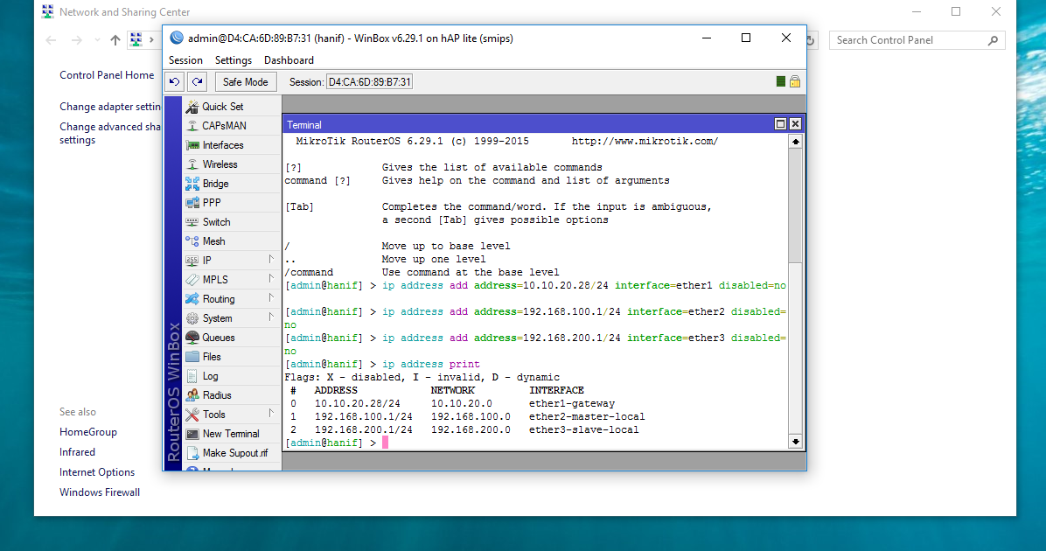Expand the Tools submenu arrow
The width and height of the screenshot is (1046, 551).
(x=271, y=414)
